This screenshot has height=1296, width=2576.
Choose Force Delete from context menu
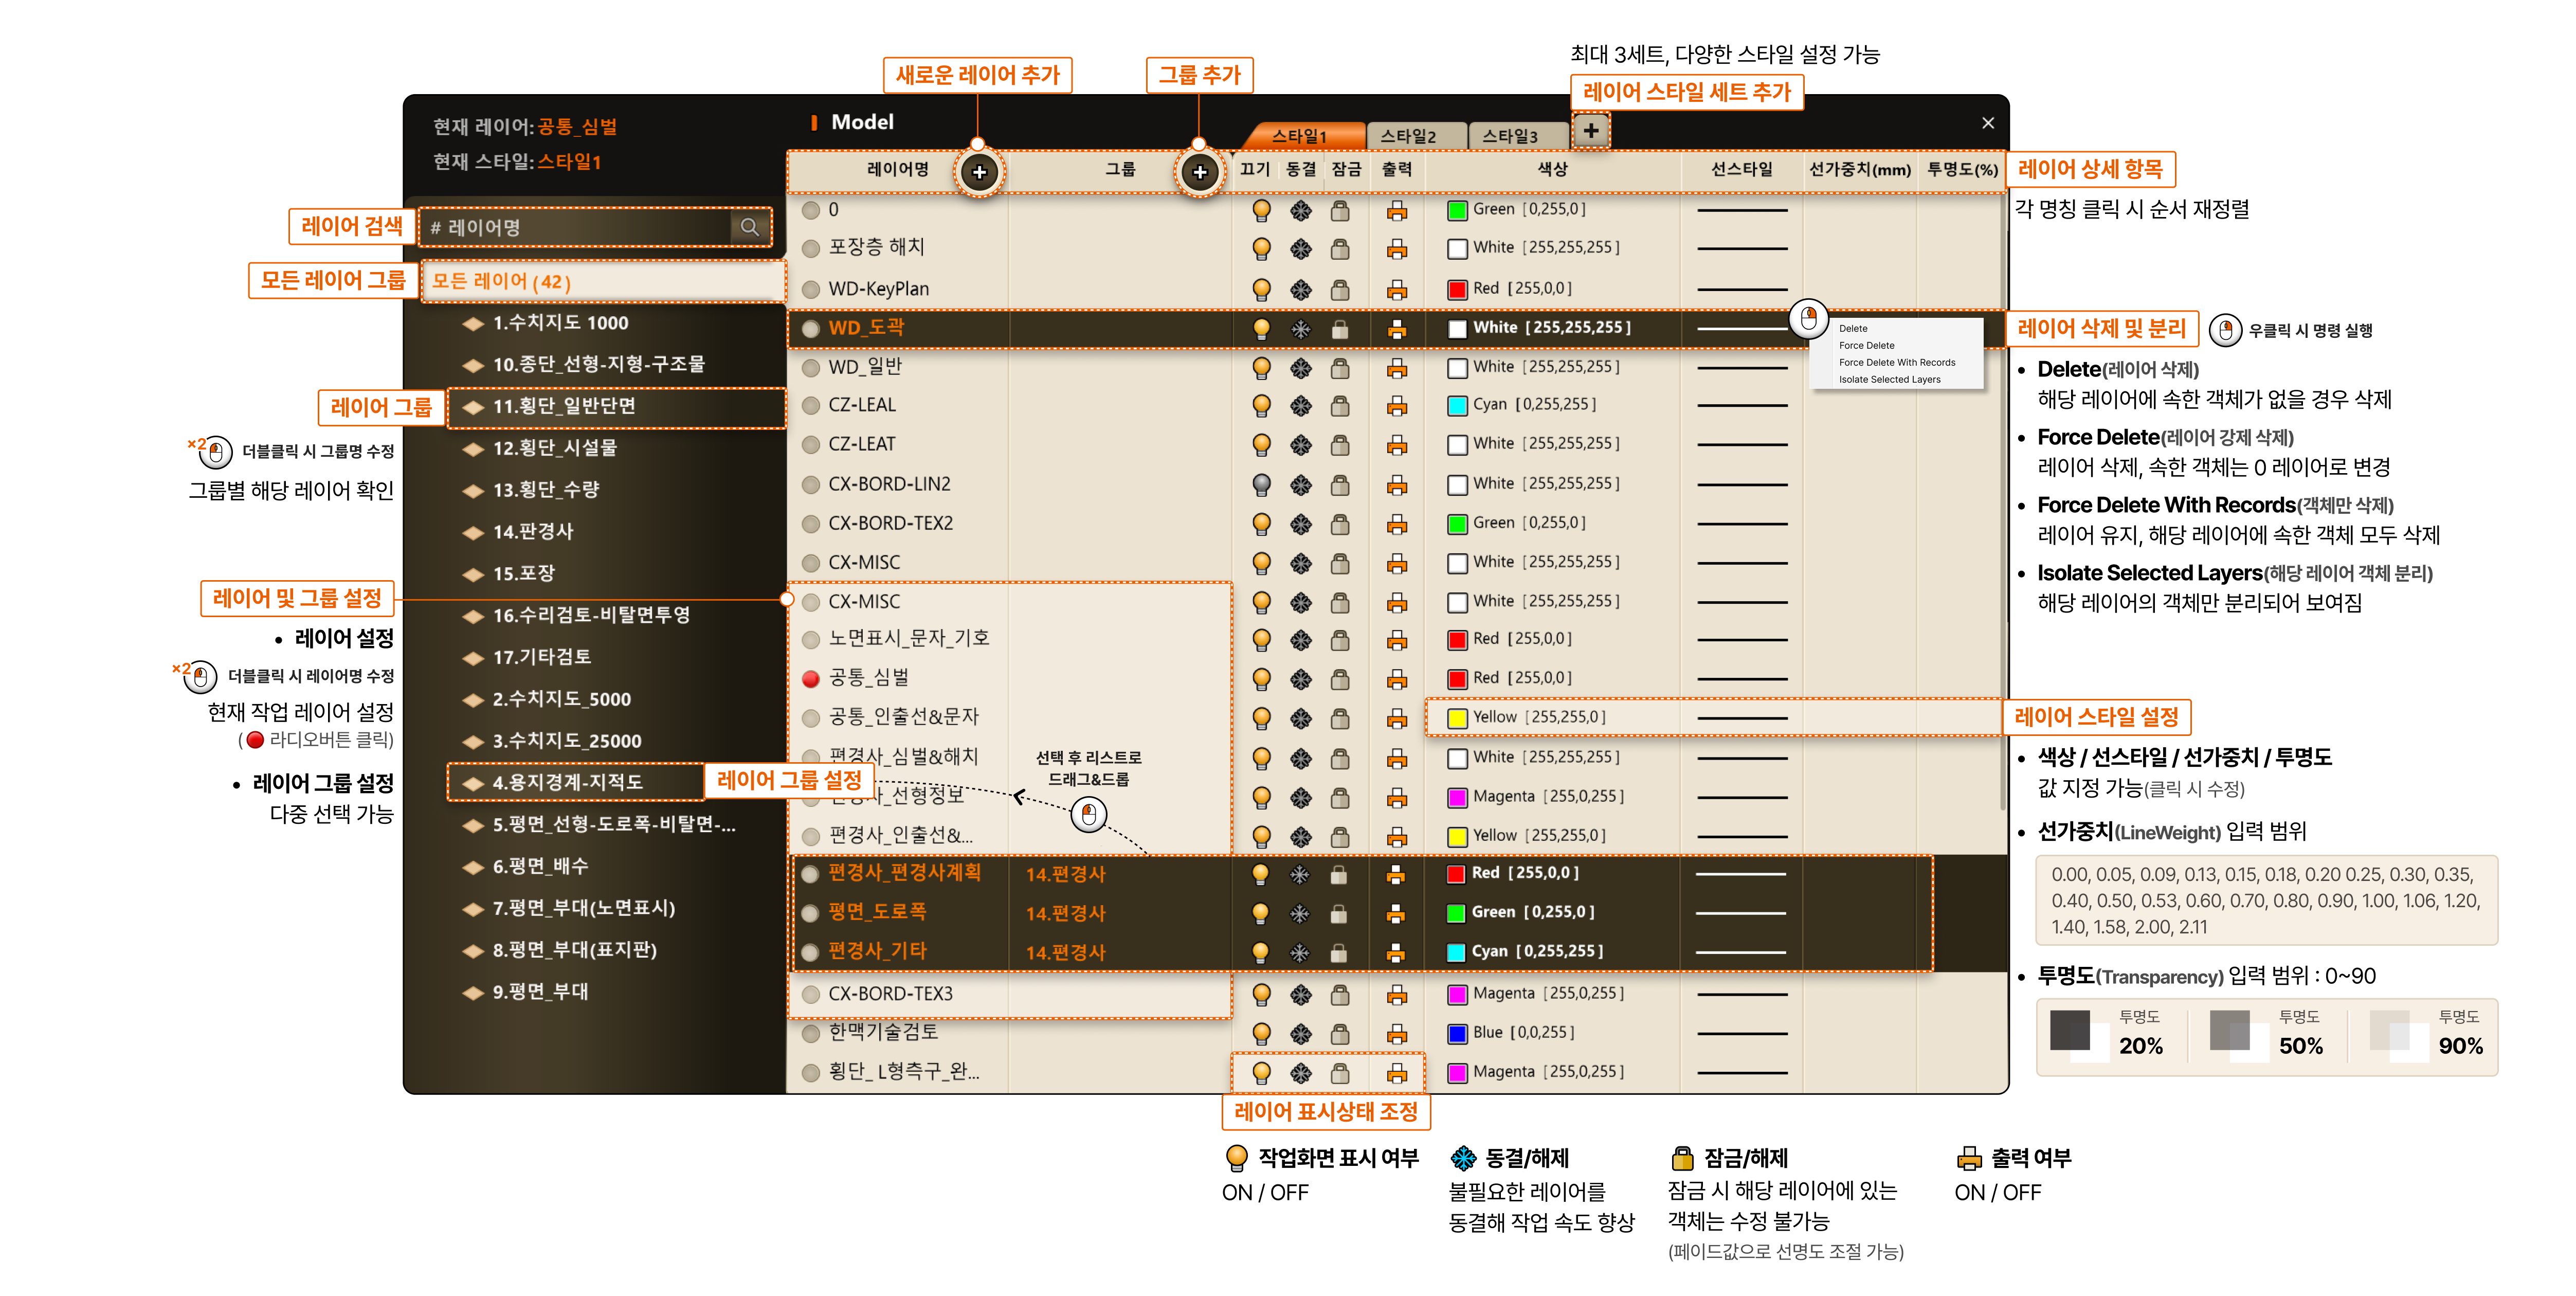[1866, 345]
